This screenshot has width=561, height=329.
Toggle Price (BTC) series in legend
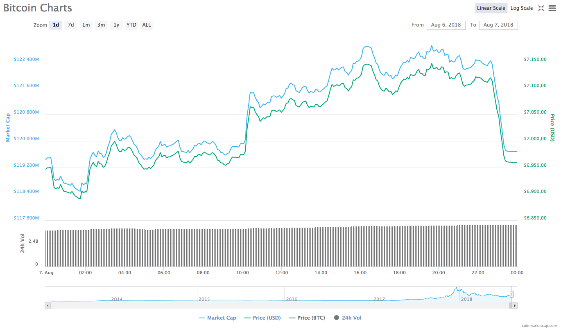(307, 318)
